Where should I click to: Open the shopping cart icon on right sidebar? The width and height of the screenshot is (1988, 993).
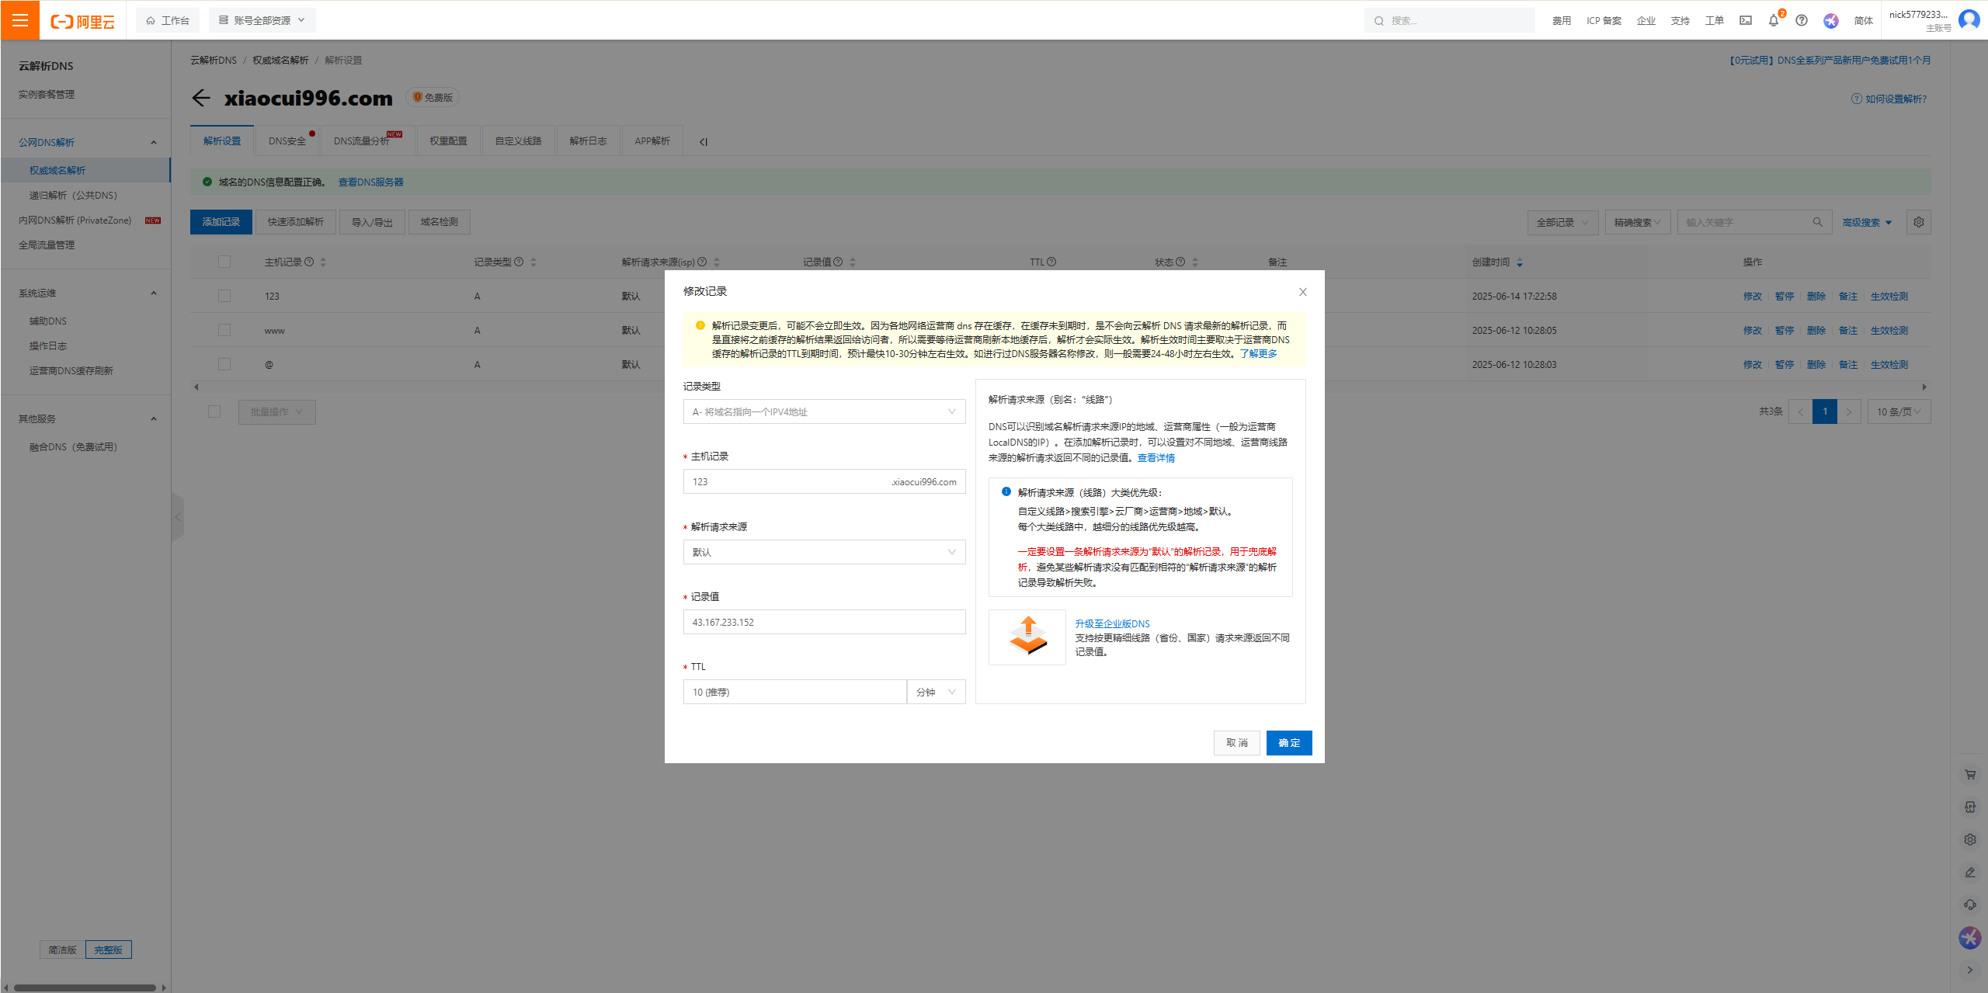1969,774
